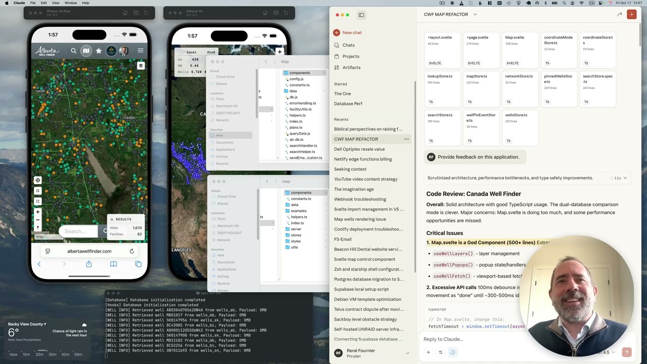The height and width of the screenshot is (364, 647).
Task: Tap the map layers icon on left phone
Action: [141, 66]
